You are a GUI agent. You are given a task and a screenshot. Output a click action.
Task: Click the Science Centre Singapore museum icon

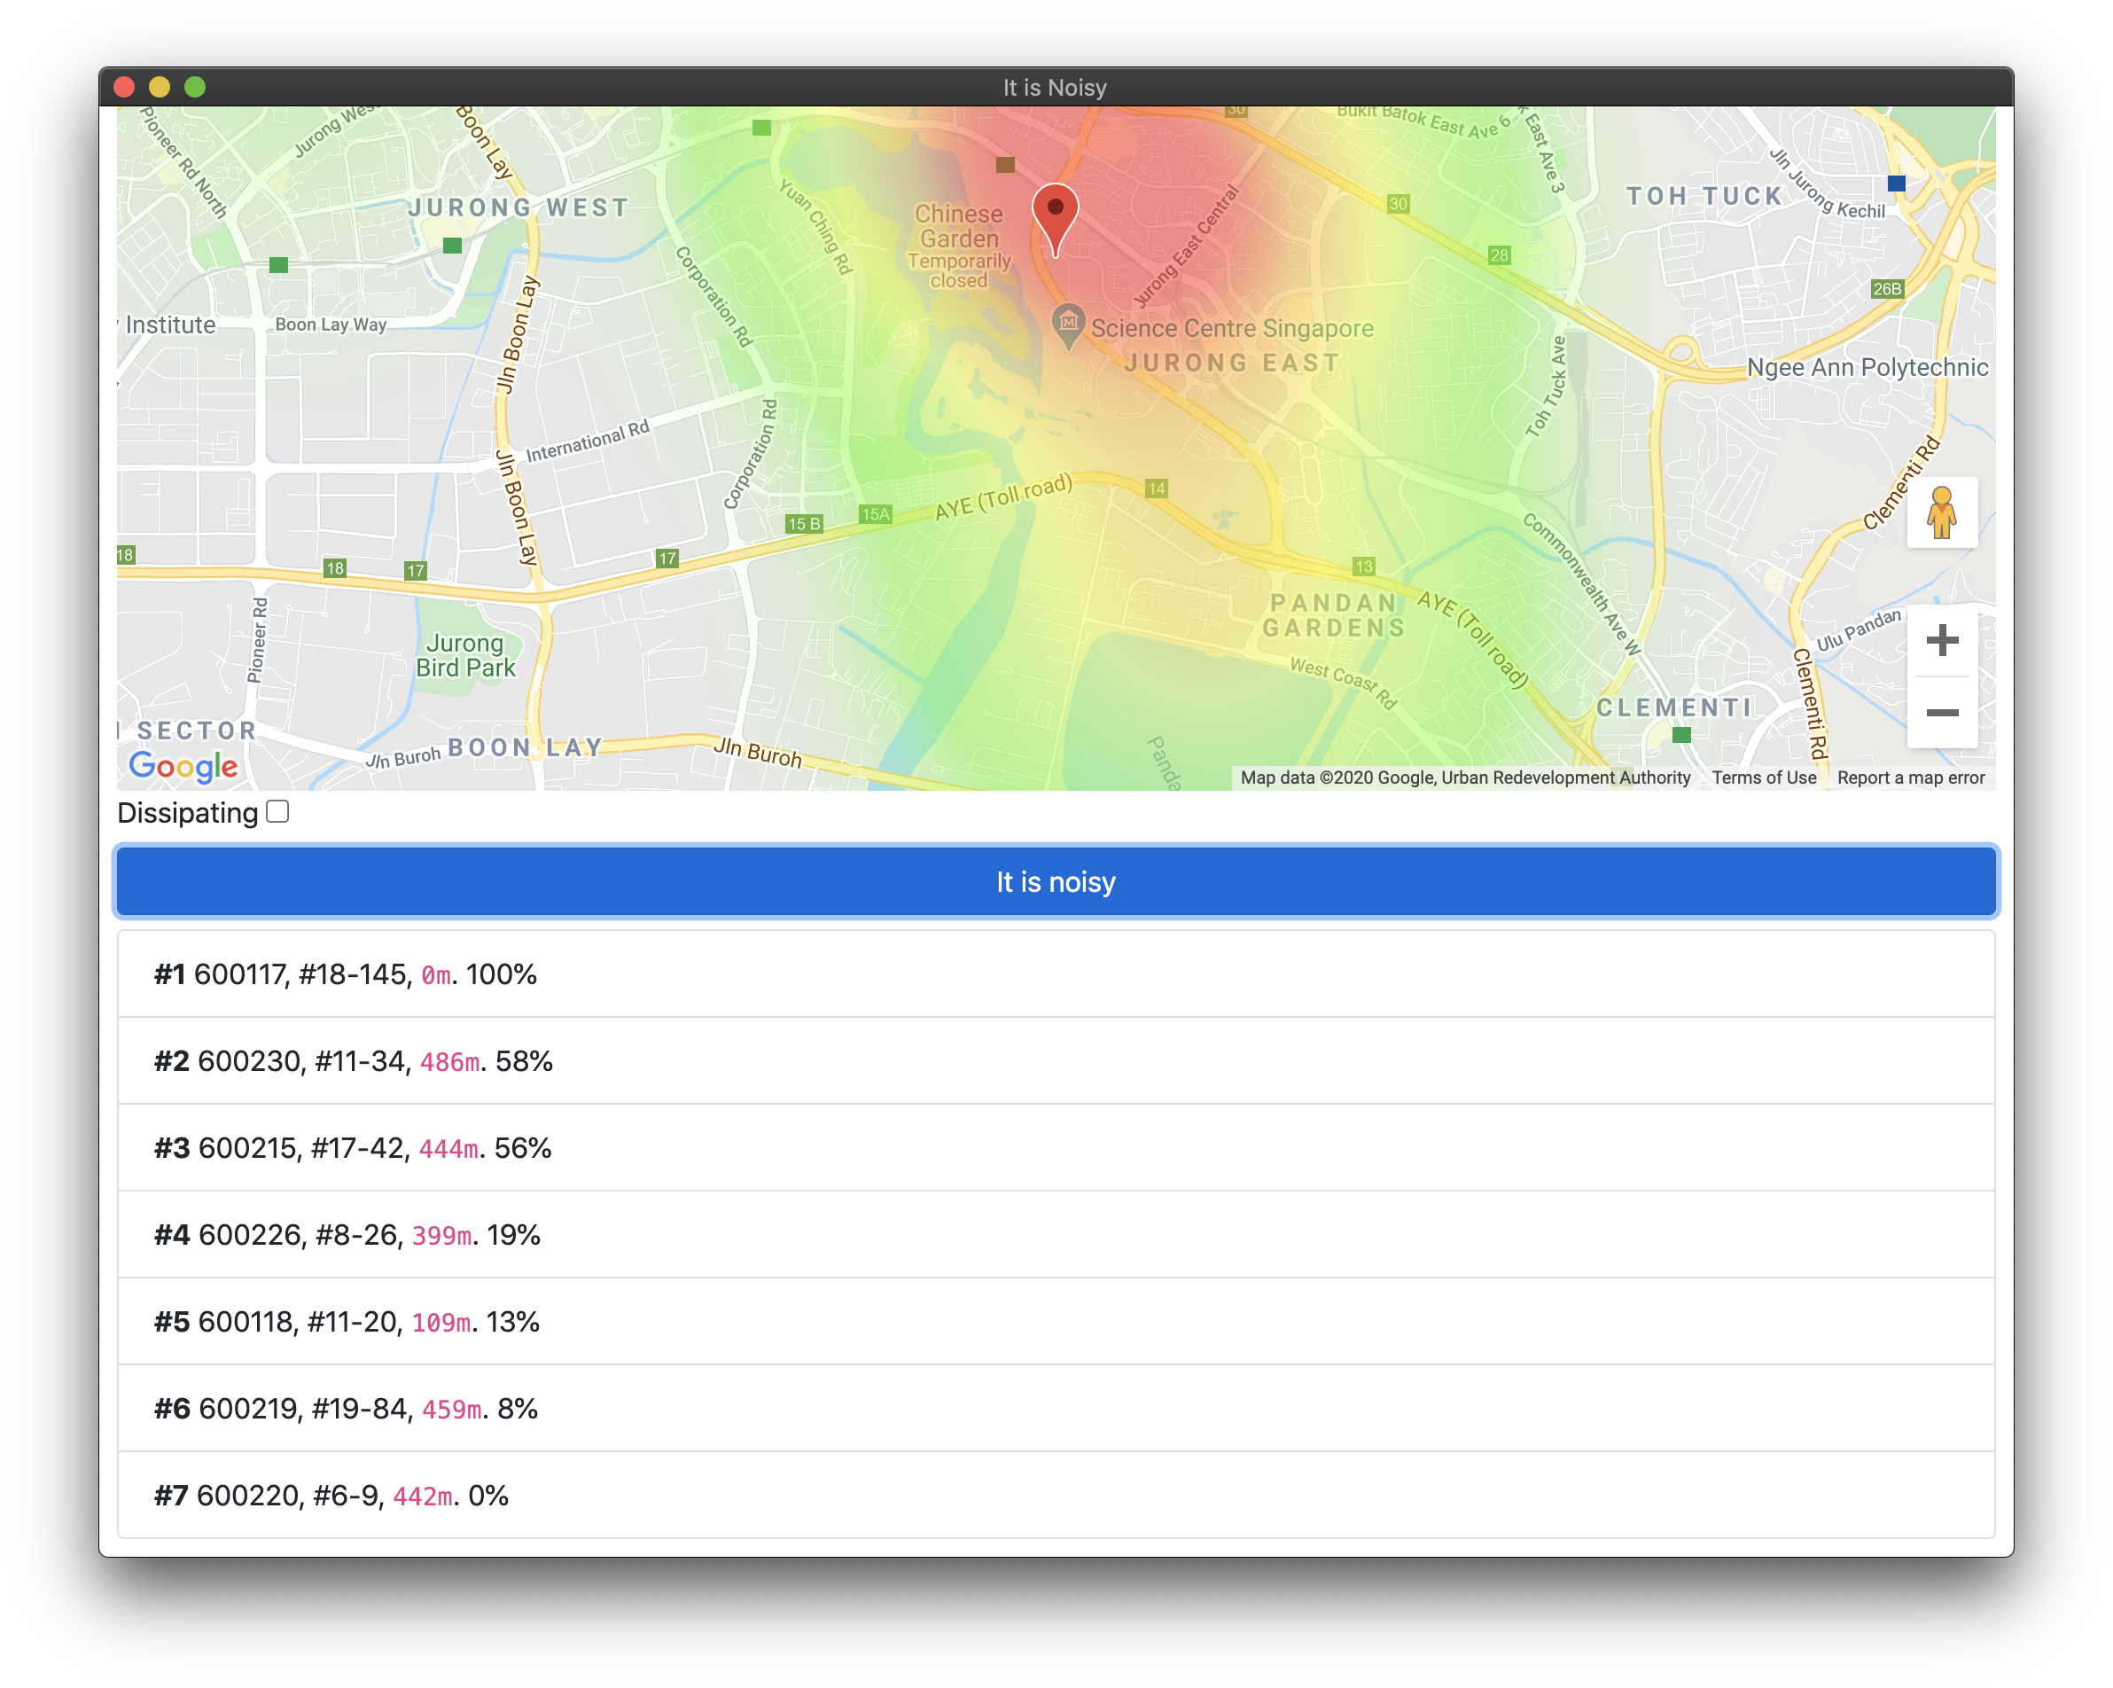(x=1067, y=323)
